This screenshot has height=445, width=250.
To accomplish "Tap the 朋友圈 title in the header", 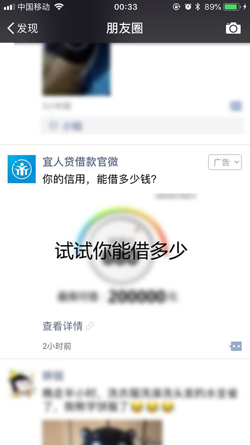I will 124,28.
